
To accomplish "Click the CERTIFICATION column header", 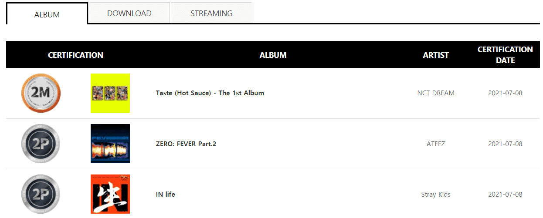I will [75, 55].
